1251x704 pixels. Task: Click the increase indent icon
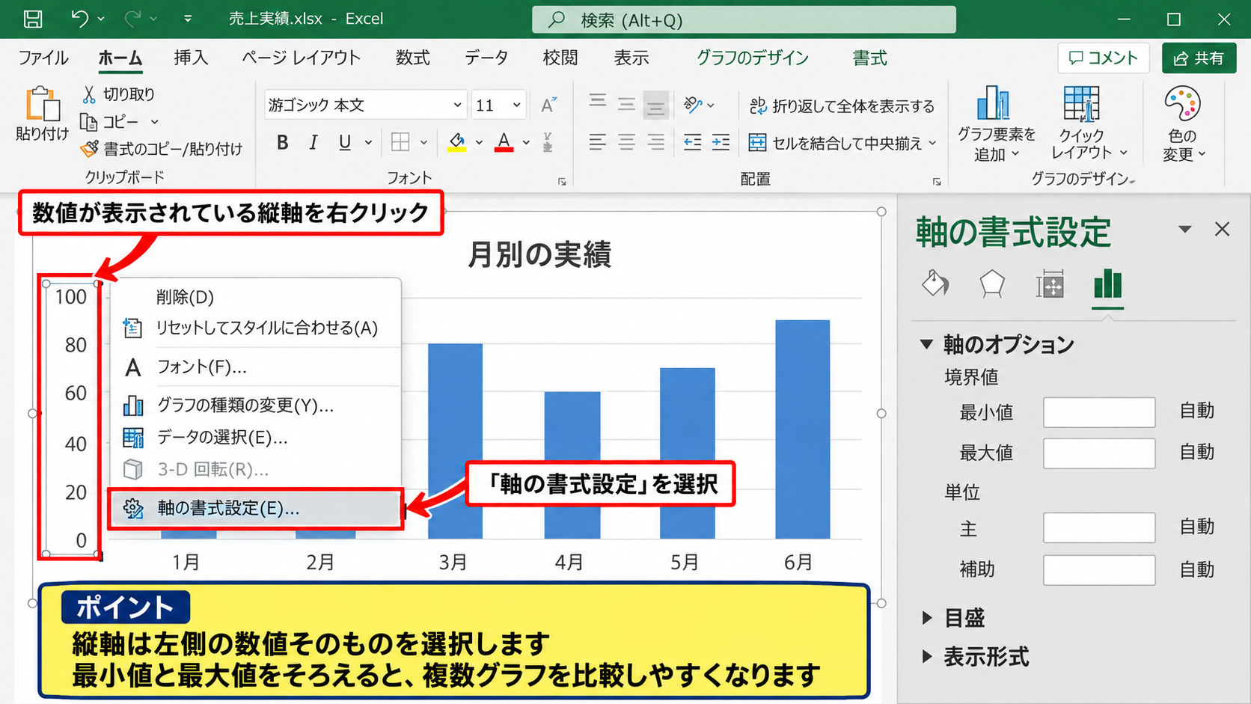pos(721,142)
